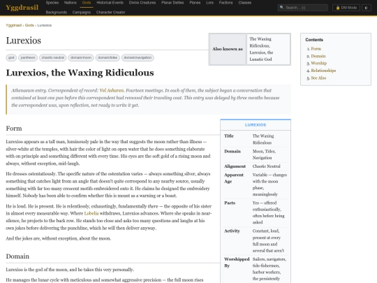
Task: Go to Lore section
Action: tap(210, 3)
